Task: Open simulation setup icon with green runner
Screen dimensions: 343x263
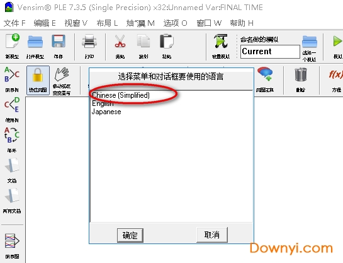Action: point(221,41)
